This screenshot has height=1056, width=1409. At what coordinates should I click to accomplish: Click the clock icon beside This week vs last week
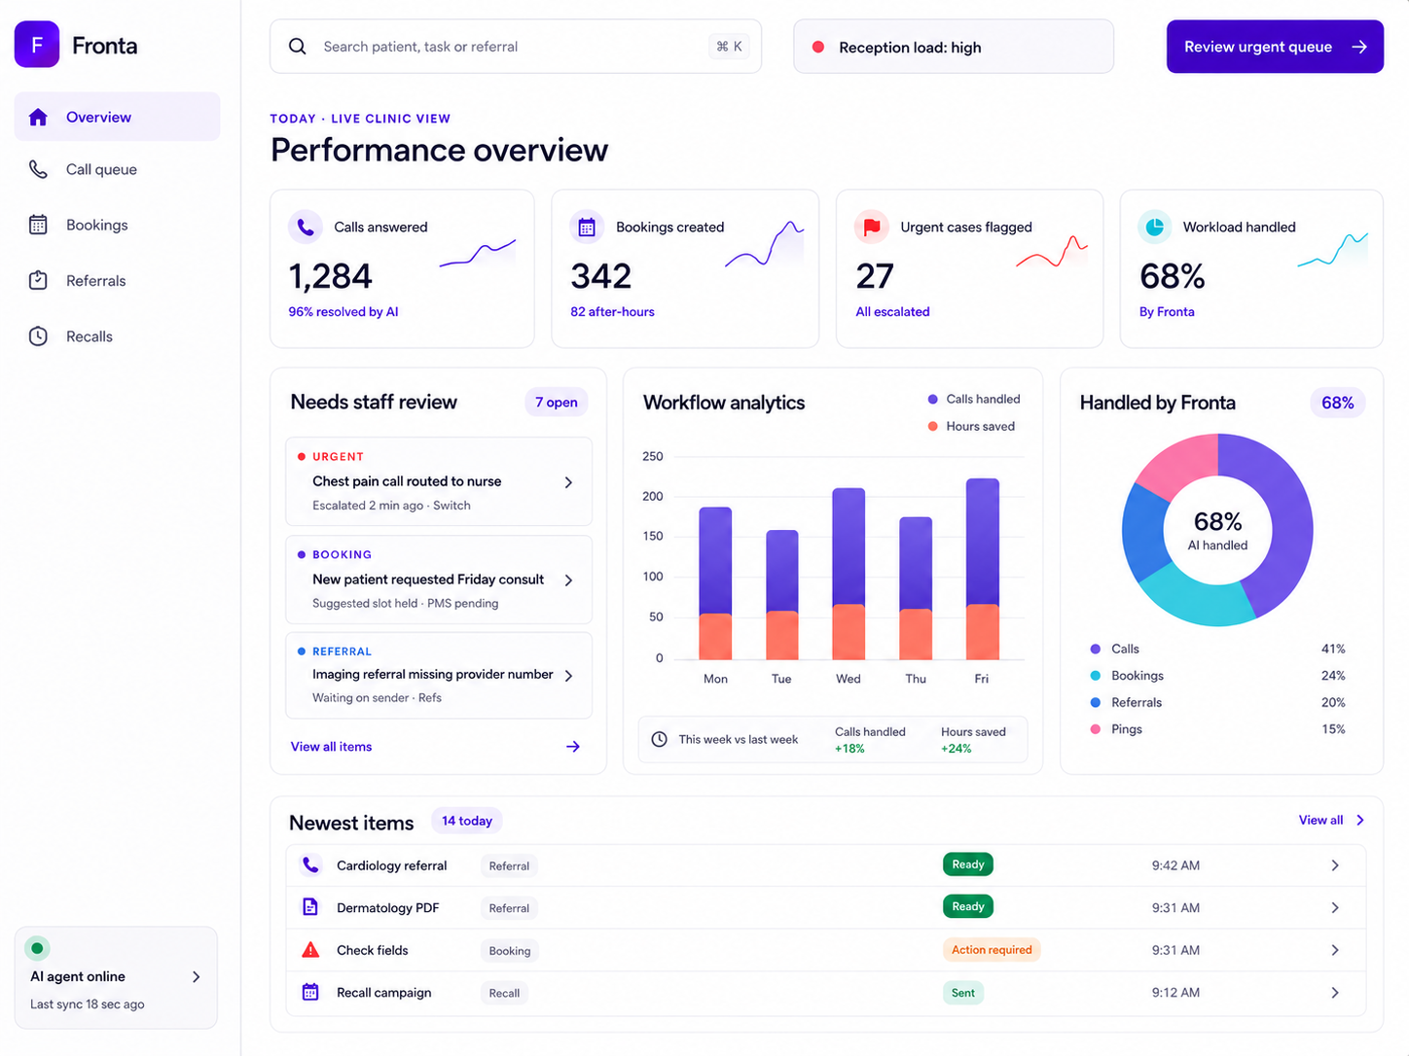(659, 739)
